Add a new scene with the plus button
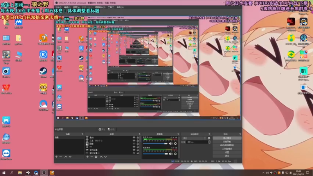Image resolution: width=313 pixels, height=176 pixels. point(56,157)
